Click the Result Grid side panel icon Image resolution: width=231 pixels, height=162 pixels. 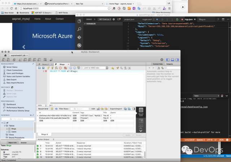pyautogui.click(x=141, y=112)
